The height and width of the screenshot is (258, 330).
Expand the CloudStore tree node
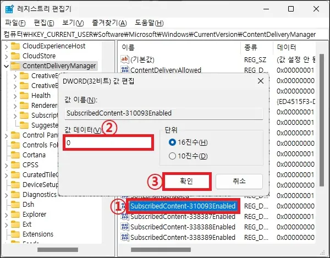pos(6,56)
